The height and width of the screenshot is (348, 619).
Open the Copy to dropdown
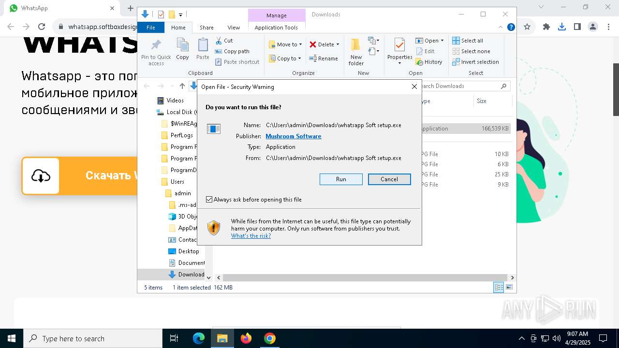[285, 58]
